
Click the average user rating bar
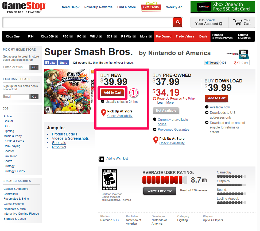(x=165, y=180)
